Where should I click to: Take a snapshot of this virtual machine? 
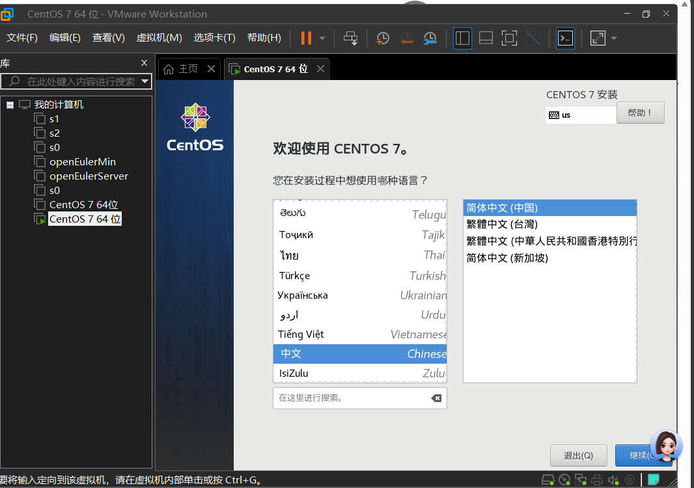pos(382,38)
